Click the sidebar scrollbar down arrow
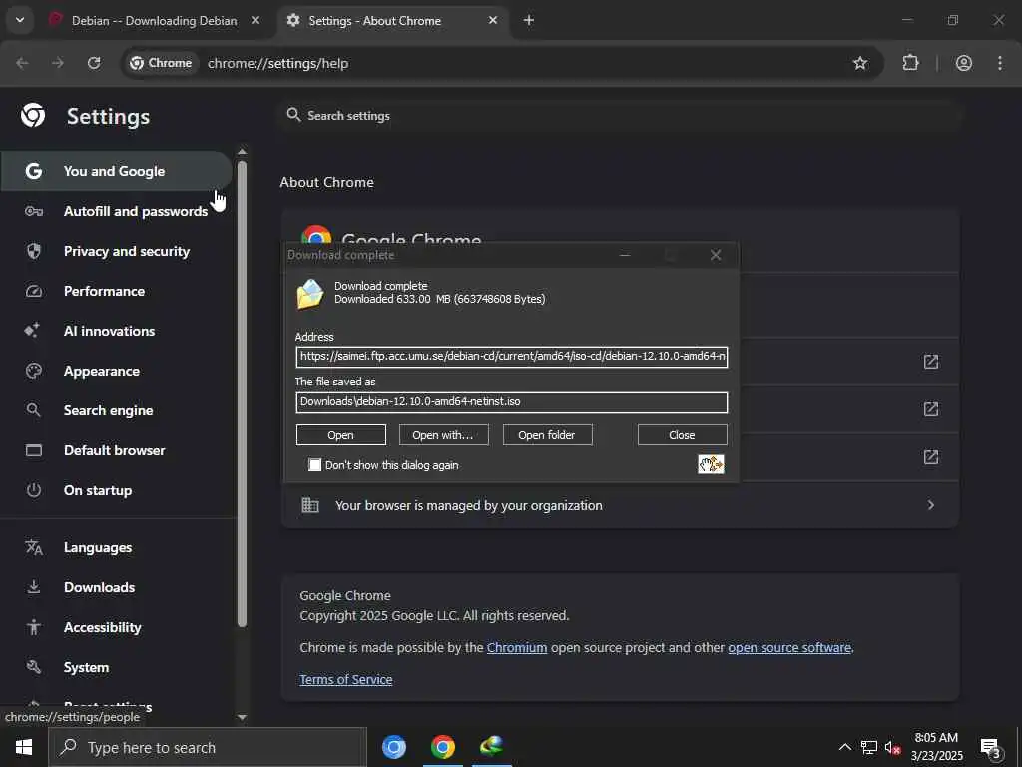Viewport: 1022px width, 767px height. tap(242, 717)
